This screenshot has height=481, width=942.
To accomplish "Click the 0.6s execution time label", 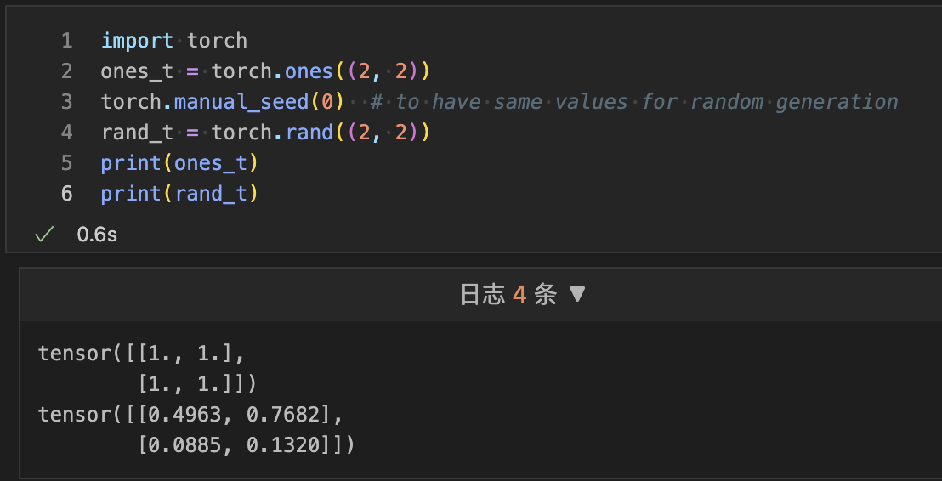I will 97,235.
